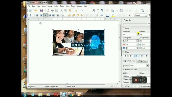Click the Paste clipboard icon
This screenshot has width=172, height=97.
click(x=70, y=10)
